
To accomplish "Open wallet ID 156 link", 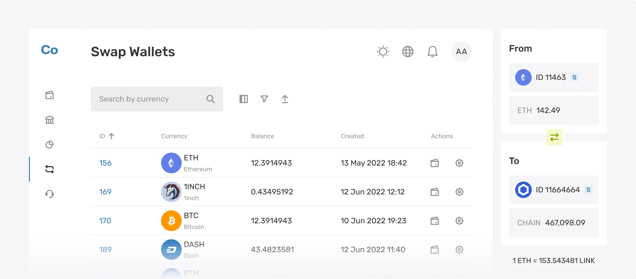I will (x=105, y=163).
